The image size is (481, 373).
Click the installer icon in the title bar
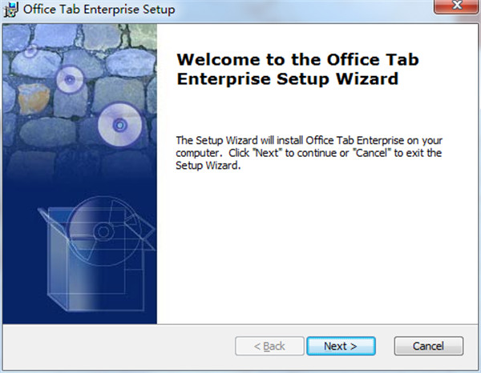pyautogui.click(x=11, y=10)
